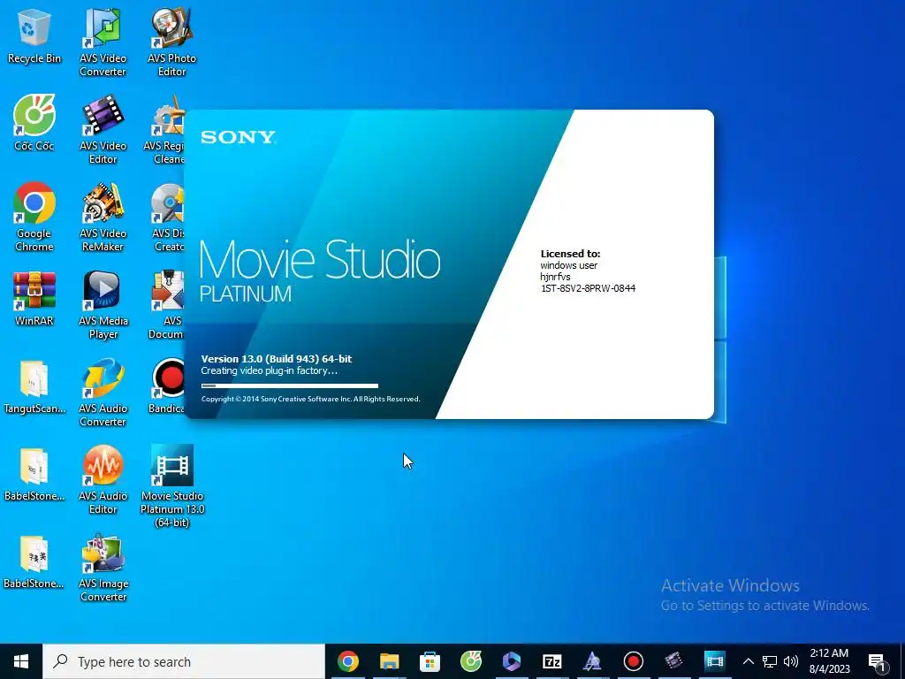Image resolution: width=905 pixels, height=679 pixels.
Task: Click the splash screen loading progress bar
Action: [x=290, y=385]
